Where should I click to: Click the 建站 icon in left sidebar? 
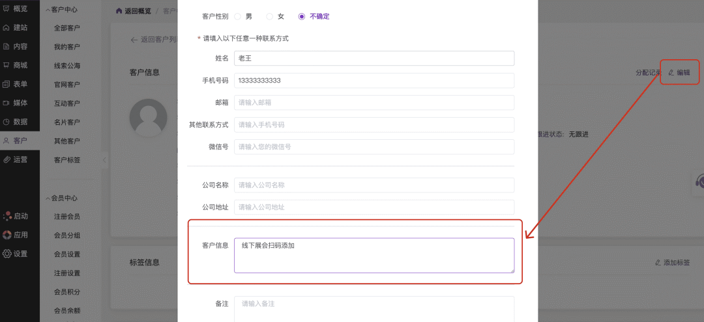pyautogui.click(x=7, y=27)
